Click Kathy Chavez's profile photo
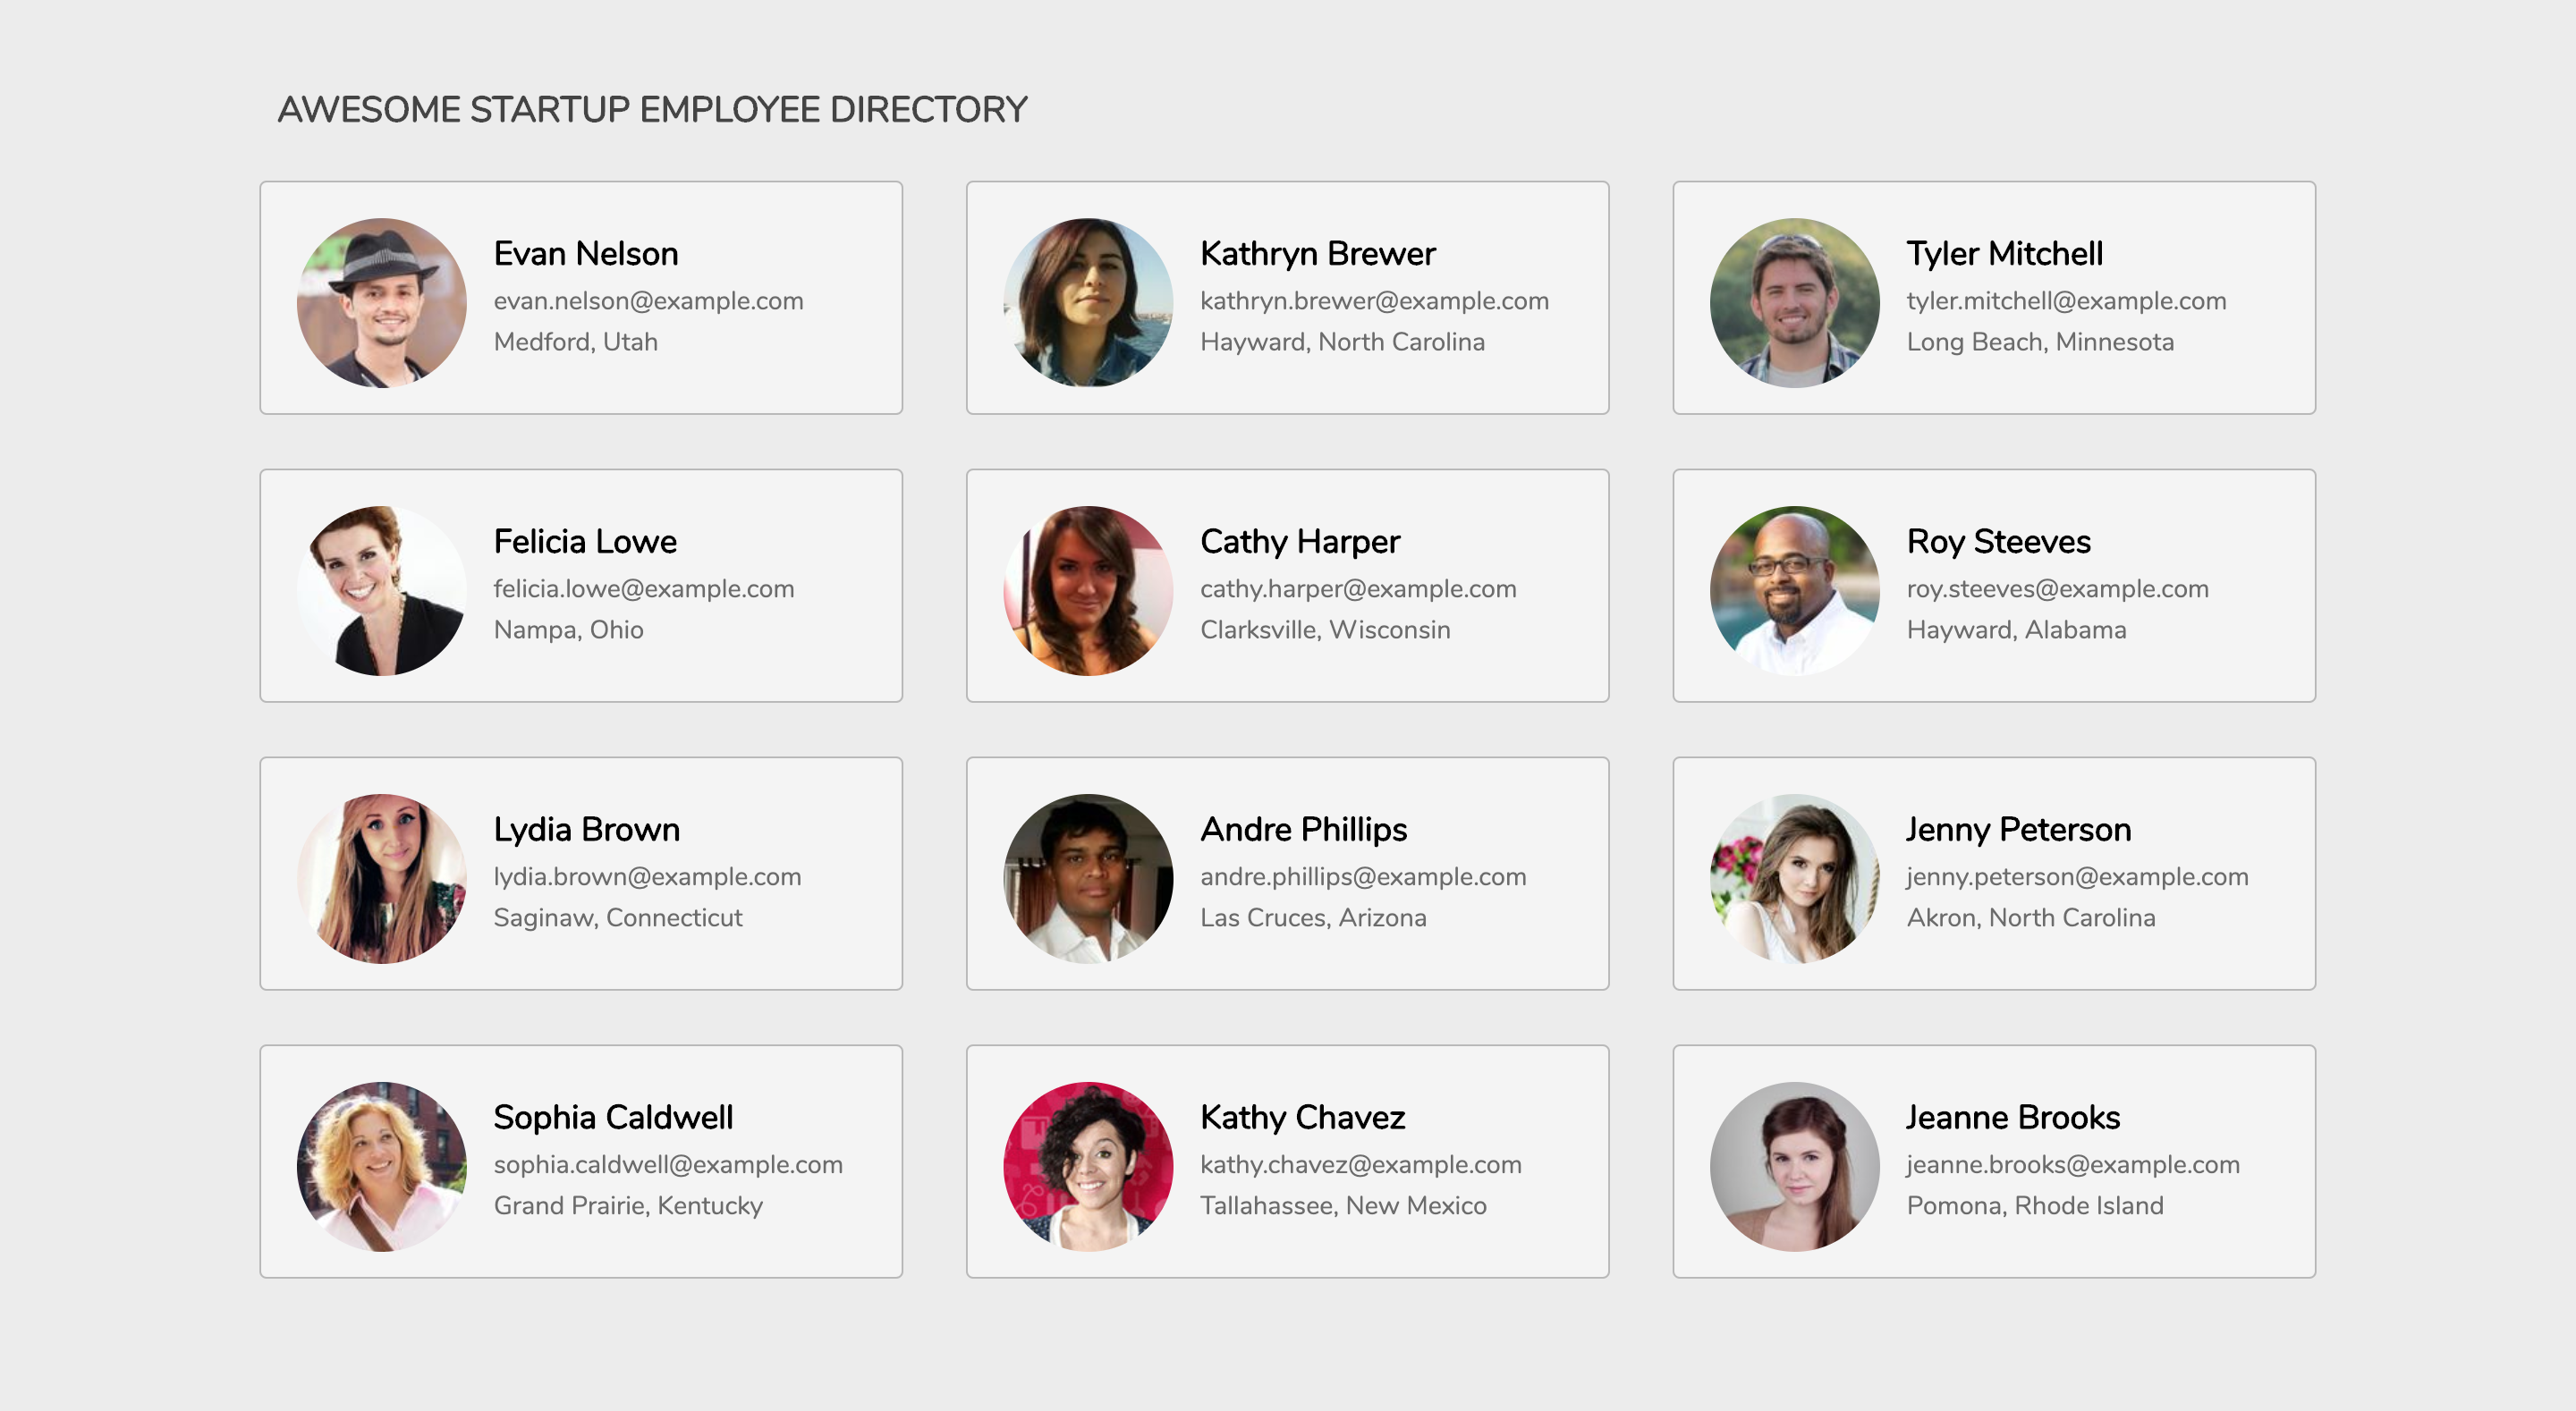The image size is (2576, 1411). (x=1088, y=1166)
